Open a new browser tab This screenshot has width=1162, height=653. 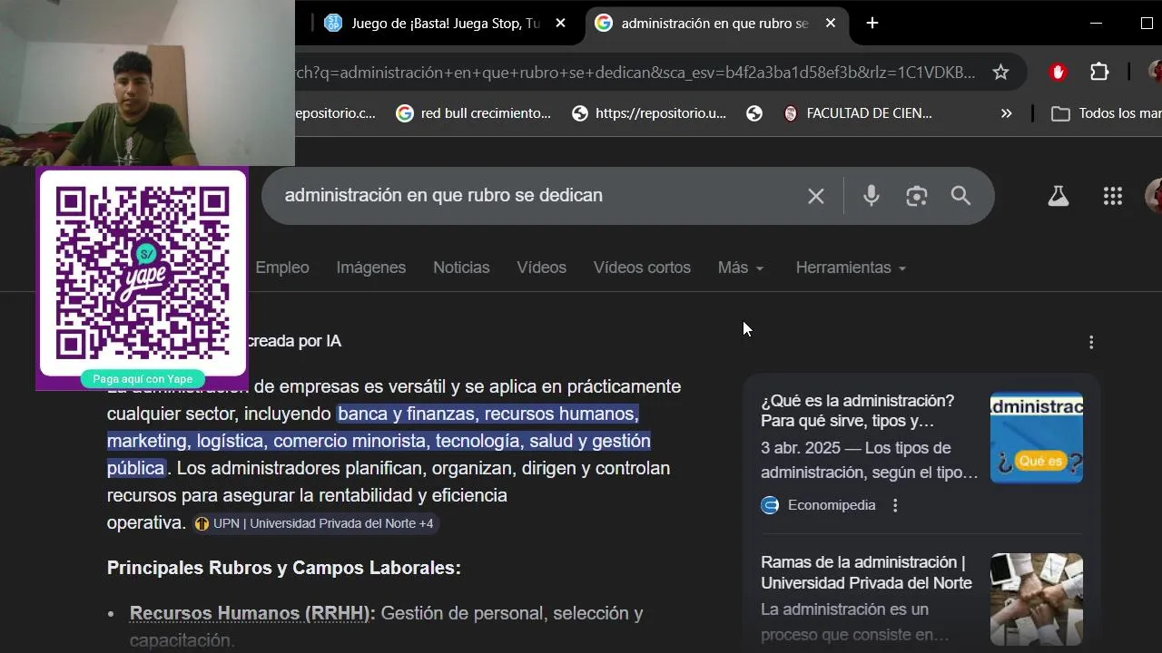tap(872, 24)
